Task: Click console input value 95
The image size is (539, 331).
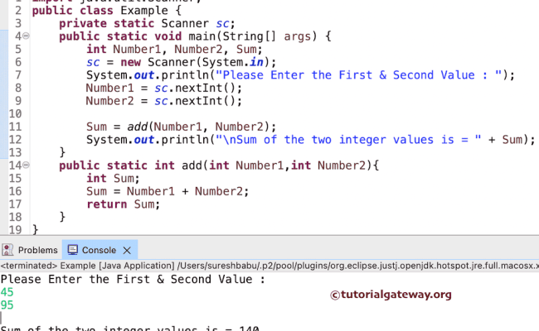Action: click(x=7, y=305)
